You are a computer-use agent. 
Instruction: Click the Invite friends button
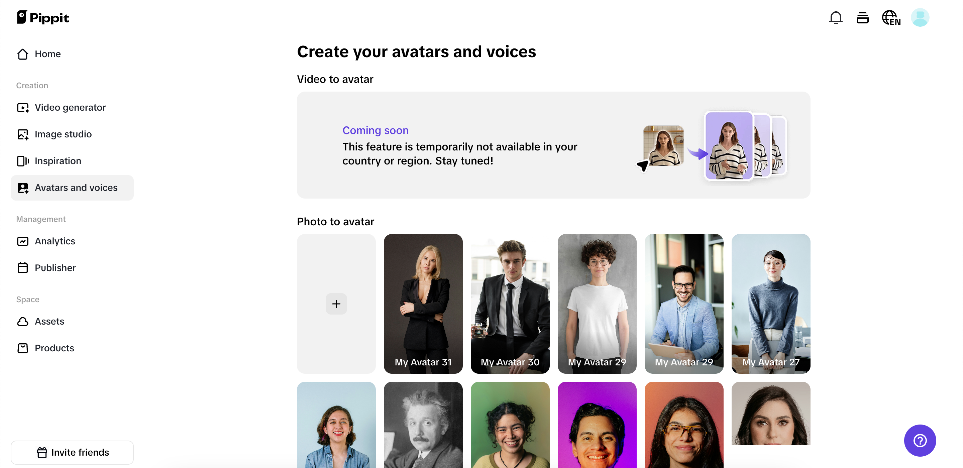(x=72, y=452)
